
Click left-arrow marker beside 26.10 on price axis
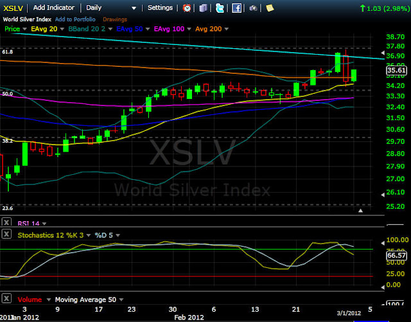click(383, 195)
